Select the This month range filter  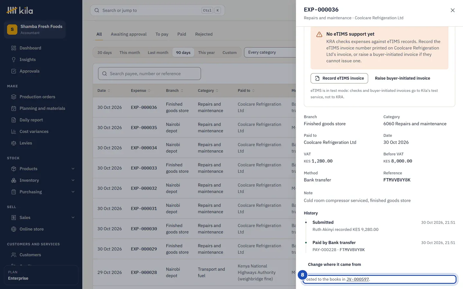pyautogui.click(x=130, y=53)
